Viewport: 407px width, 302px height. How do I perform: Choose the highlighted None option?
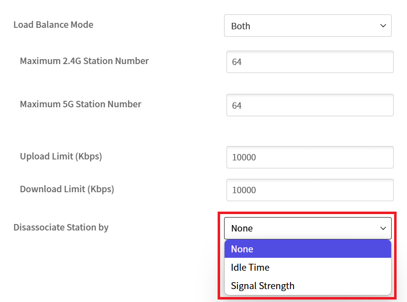tap(307, 249)
